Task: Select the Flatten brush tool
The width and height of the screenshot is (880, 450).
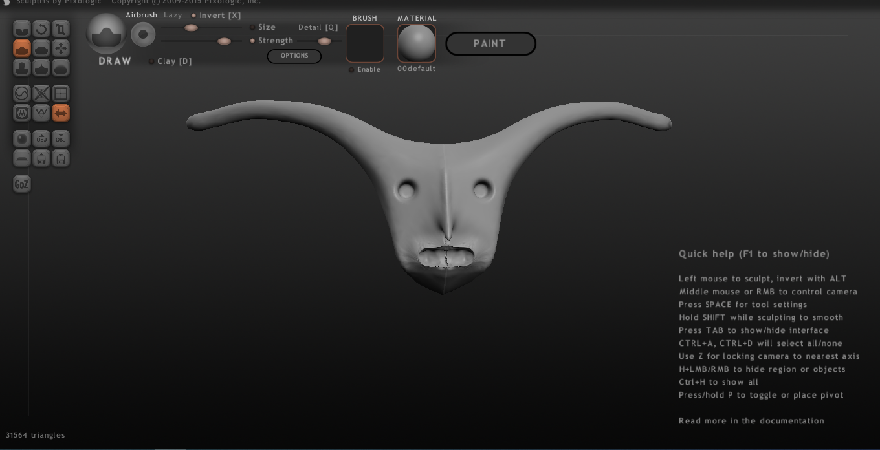Action: (41, 48)
